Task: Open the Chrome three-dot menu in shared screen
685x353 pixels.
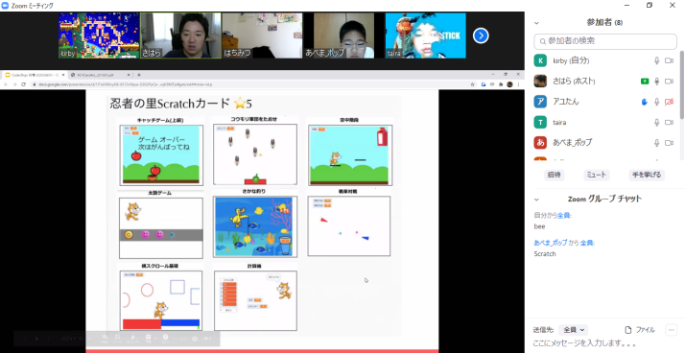Action: pos(519,84)
